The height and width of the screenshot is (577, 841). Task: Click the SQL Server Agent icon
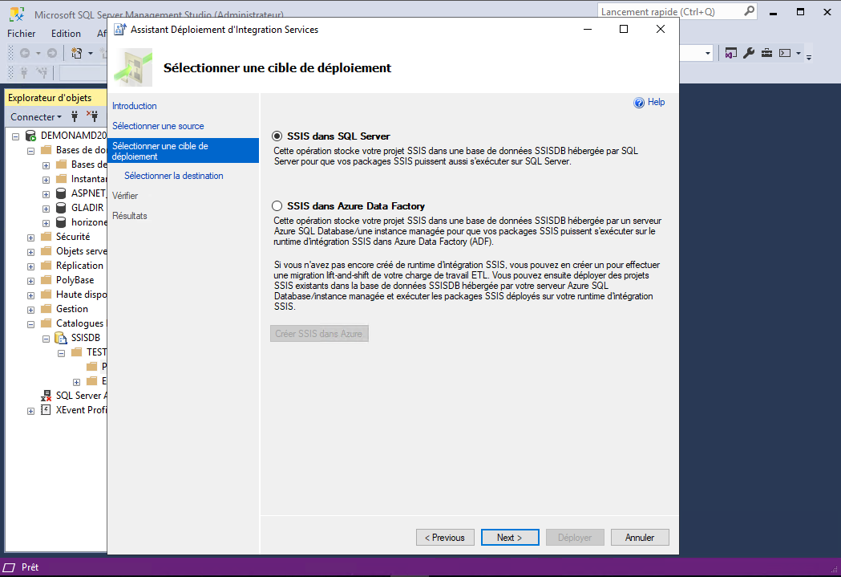pos(46,396)
